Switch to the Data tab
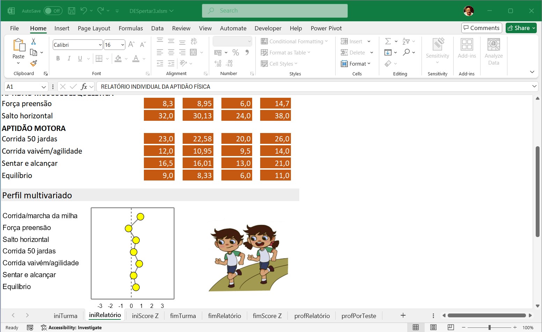The width and height of the screenshot is (542, 332). tap(157, 28)
